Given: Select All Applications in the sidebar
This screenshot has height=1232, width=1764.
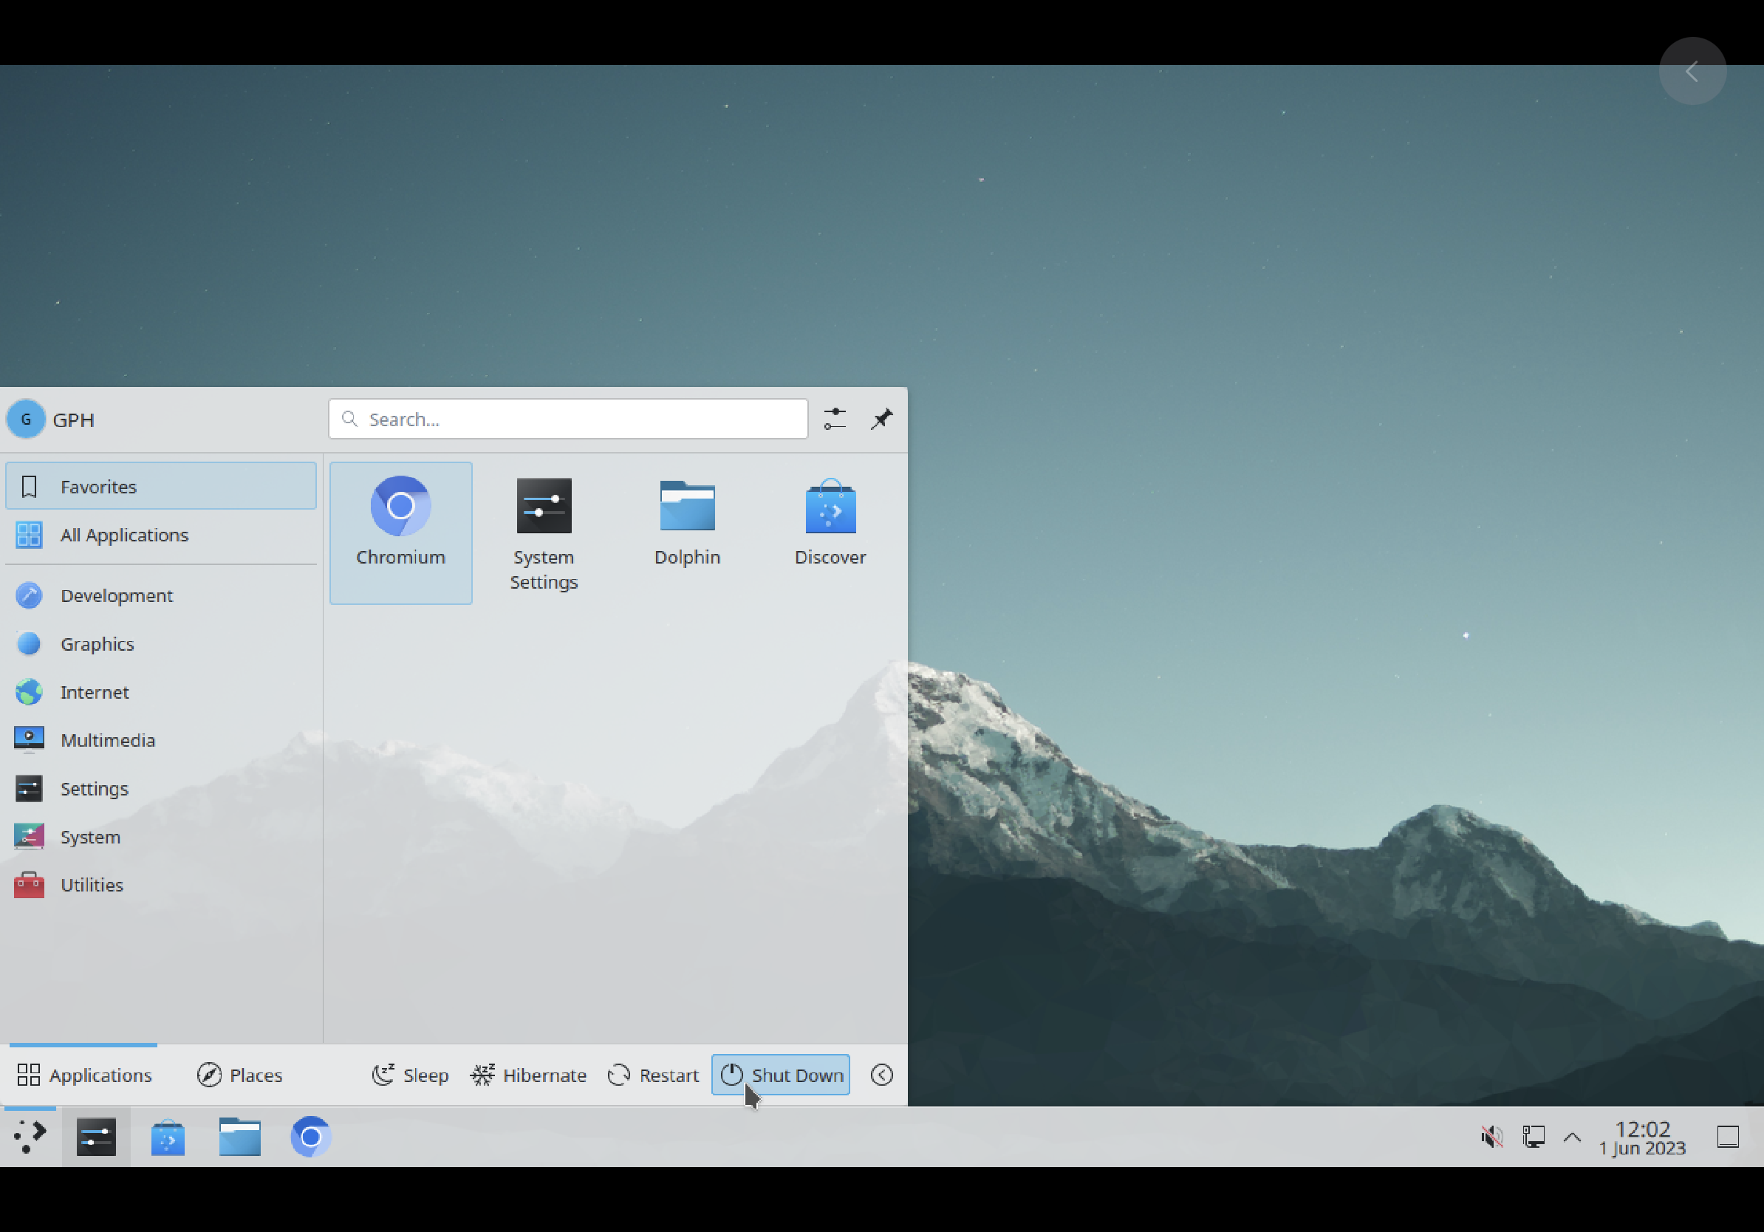Looking at the screenshot, I should (123, 535).
